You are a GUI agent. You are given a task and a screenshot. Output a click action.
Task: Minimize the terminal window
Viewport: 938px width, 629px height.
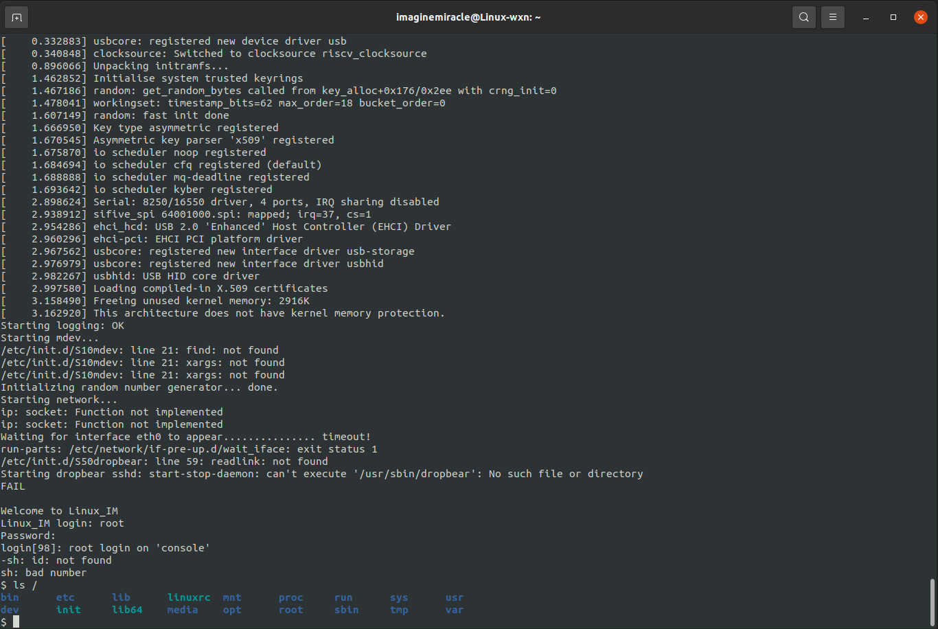click(x=865, y=16)
